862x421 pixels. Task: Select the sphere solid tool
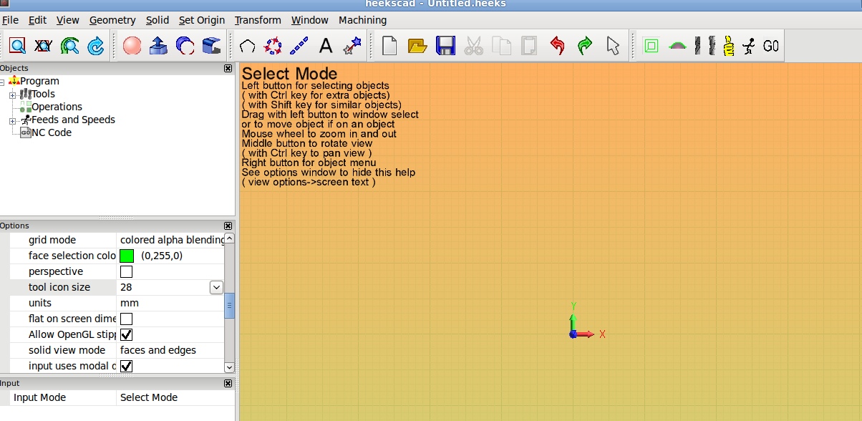132,47
